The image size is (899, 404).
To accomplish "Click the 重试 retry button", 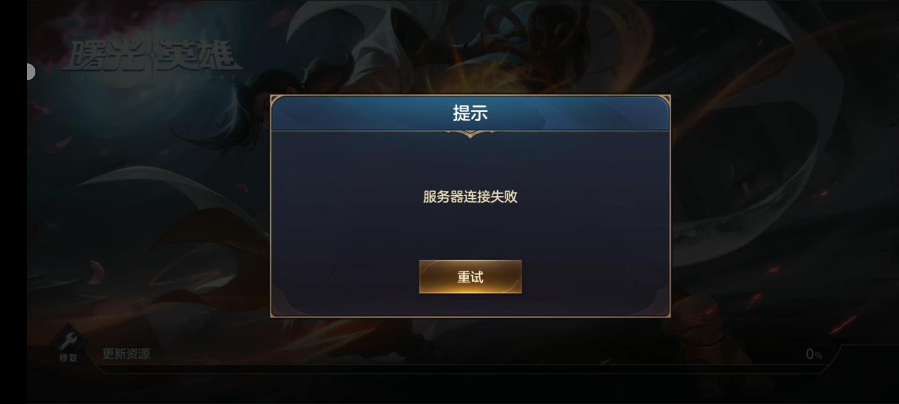I will 470,277.
